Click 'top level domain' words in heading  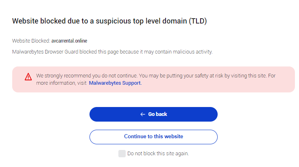click(157, 21)
